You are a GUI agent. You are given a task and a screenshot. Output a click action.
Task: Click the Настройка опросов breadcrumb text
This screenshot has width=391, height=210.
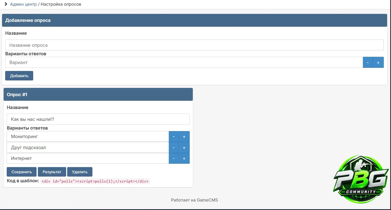[61, 4]
